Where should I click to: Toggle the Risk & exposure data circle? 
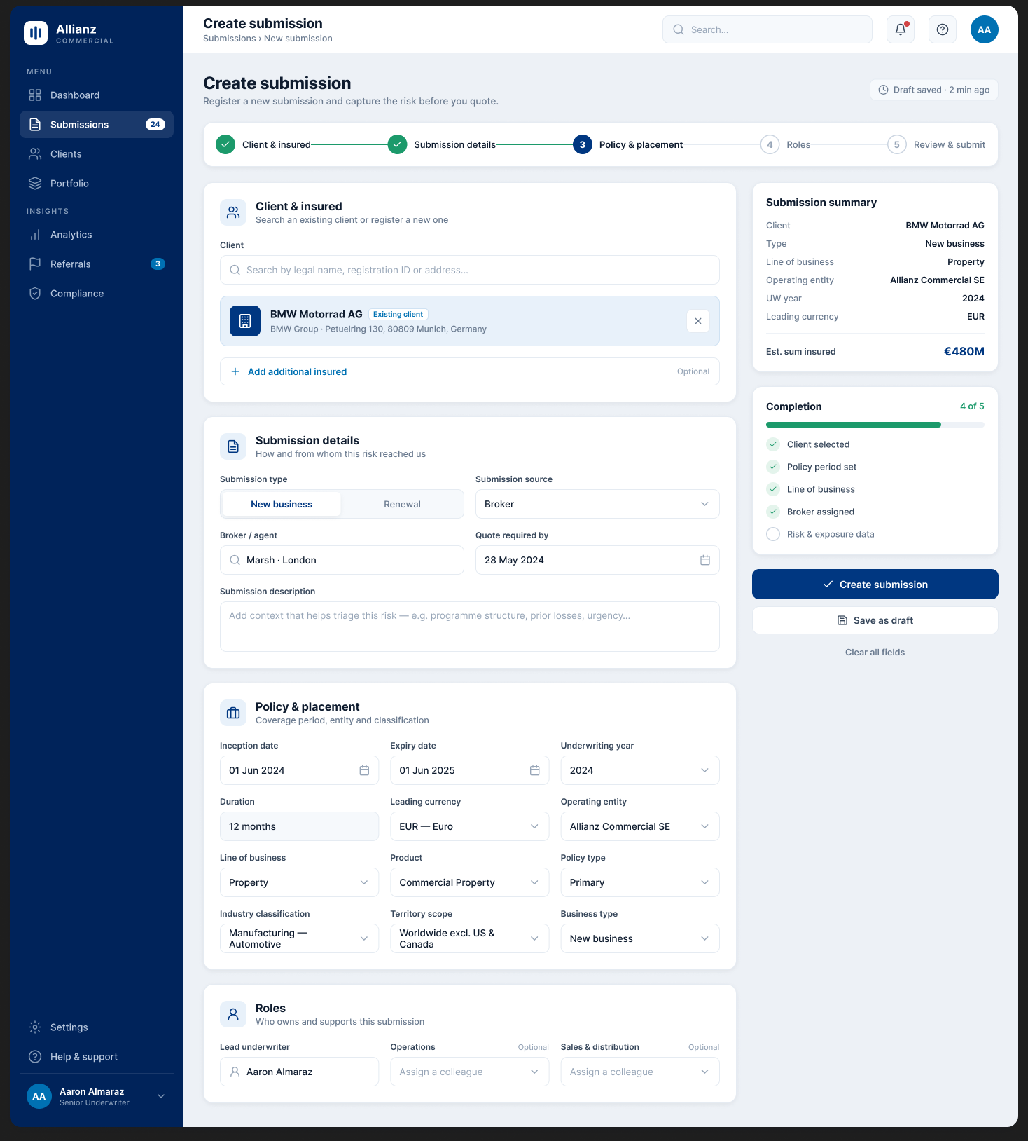(x=773, y=534)
